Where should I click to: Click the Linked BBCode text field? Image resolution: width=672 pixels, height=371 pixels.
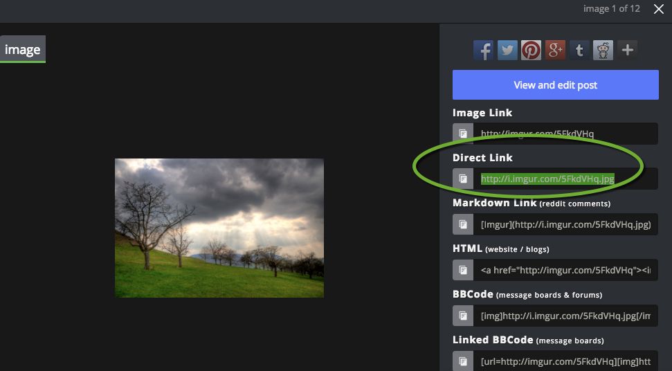[565, 361]
